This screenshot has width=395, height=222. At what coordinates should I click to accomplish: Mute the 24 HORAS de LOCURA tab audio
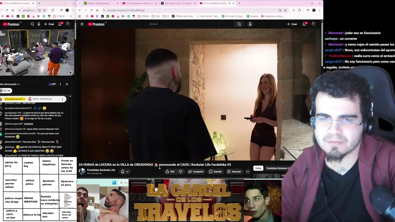(229, 3)
